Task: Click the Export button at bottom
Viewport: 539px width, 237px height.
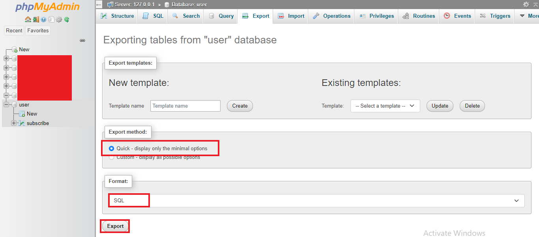Action: (114, 226)
